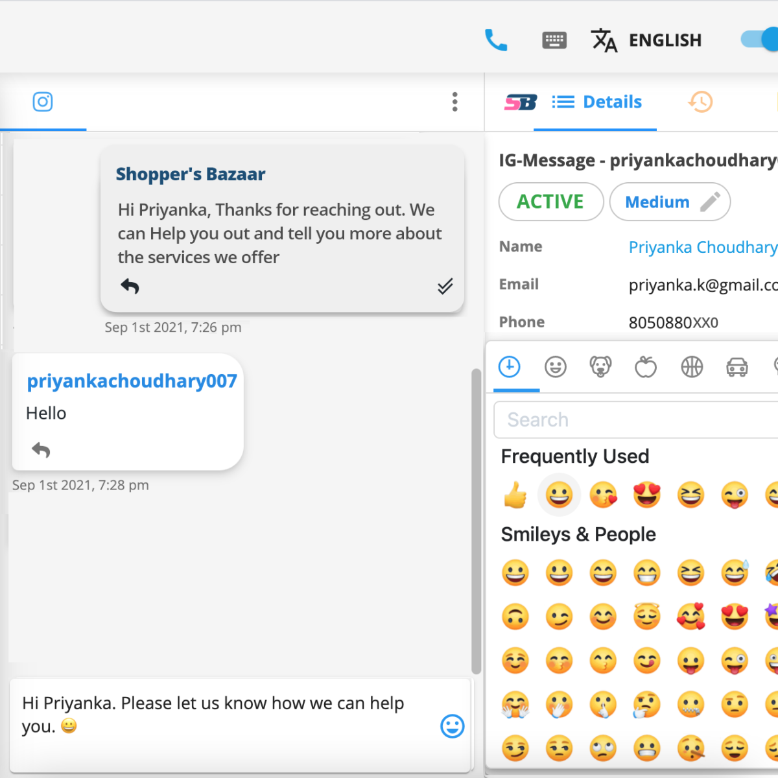Screen dimensions: 778x778
Task: Click the SB logo tab
Action: coord(521,102)
